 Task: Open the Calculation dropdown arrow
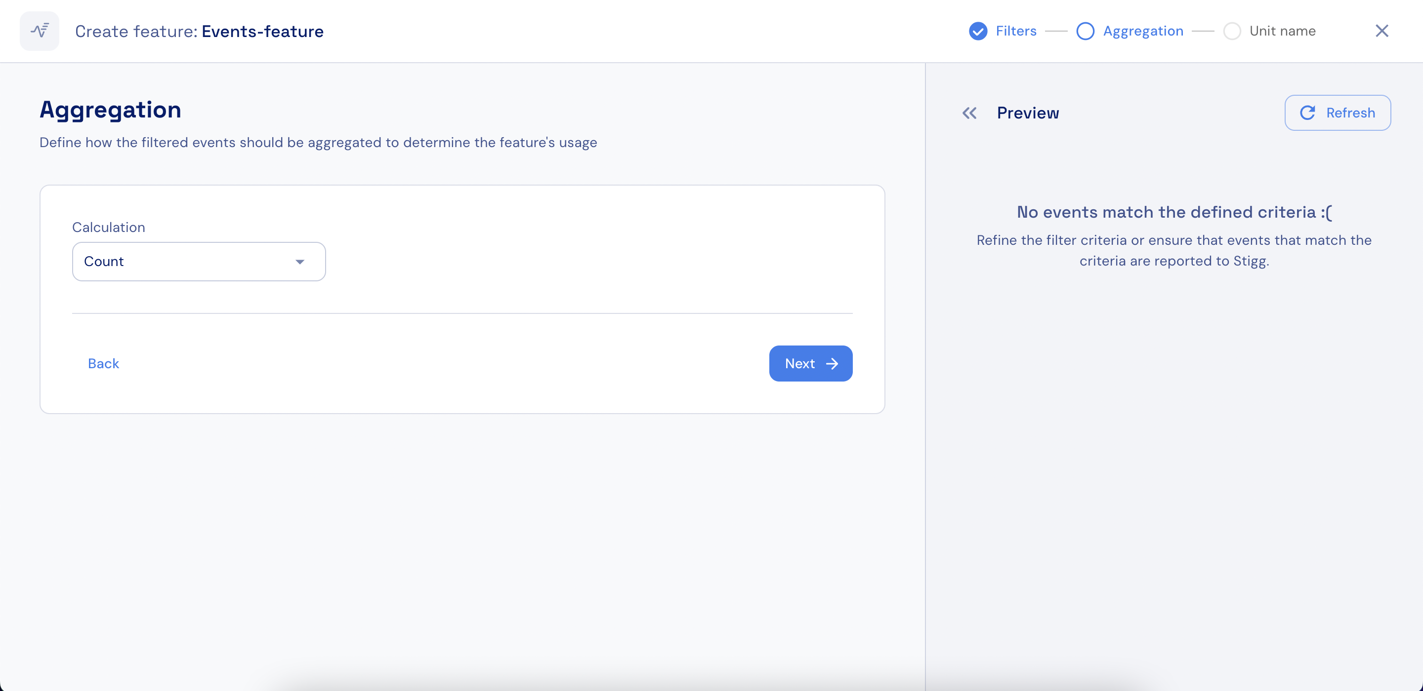[300, 262]
